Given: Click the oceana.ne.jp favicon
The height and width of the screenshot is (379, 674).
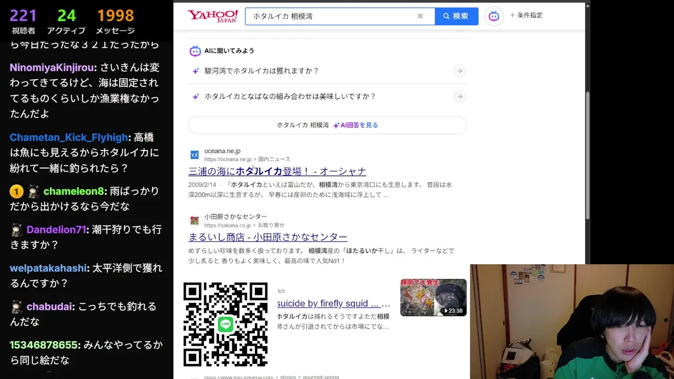Looking at the screenshot, I should click(194, 155).
